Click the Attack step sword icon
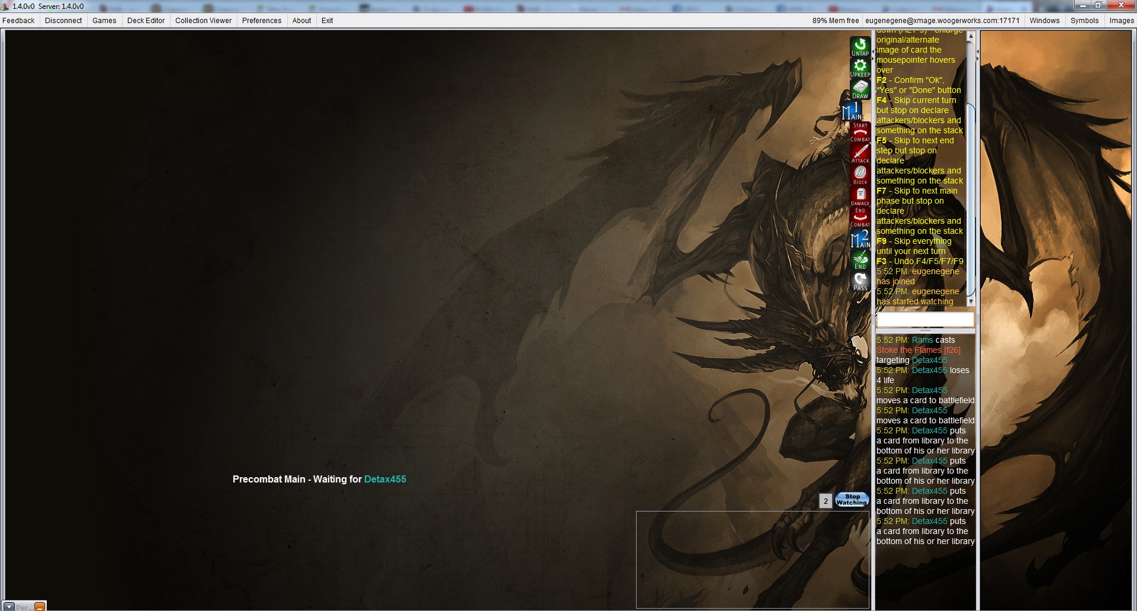The image size is (1137, 611). coord(860,153)
